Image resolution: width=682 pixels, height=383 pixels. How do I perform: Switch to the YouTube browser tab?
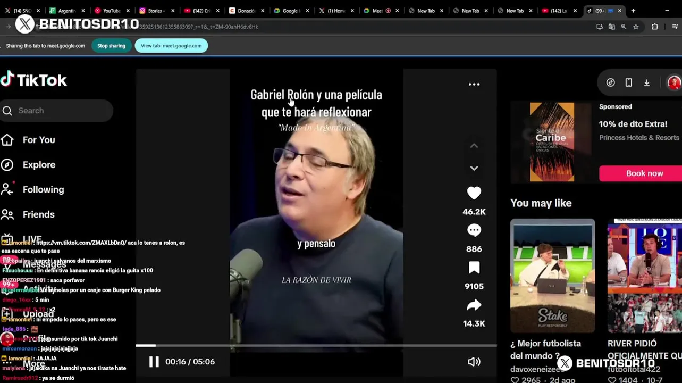pyautogui.click(x=111, y=11)
